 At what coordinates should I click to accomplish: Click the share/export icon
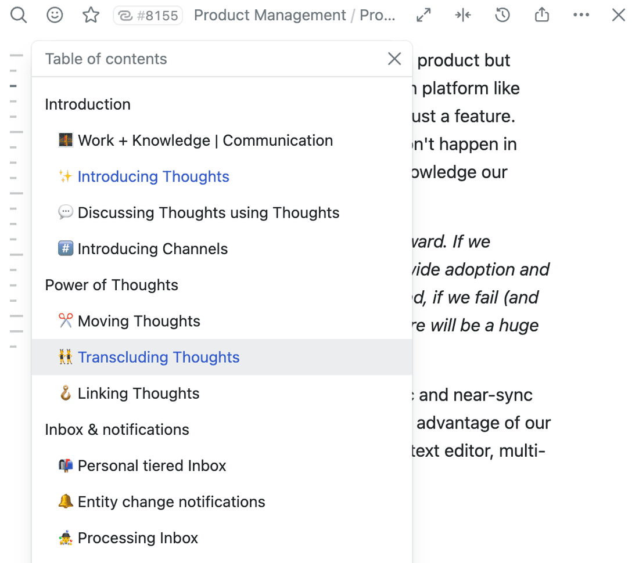pyautogui.click(x=541, y=15)
